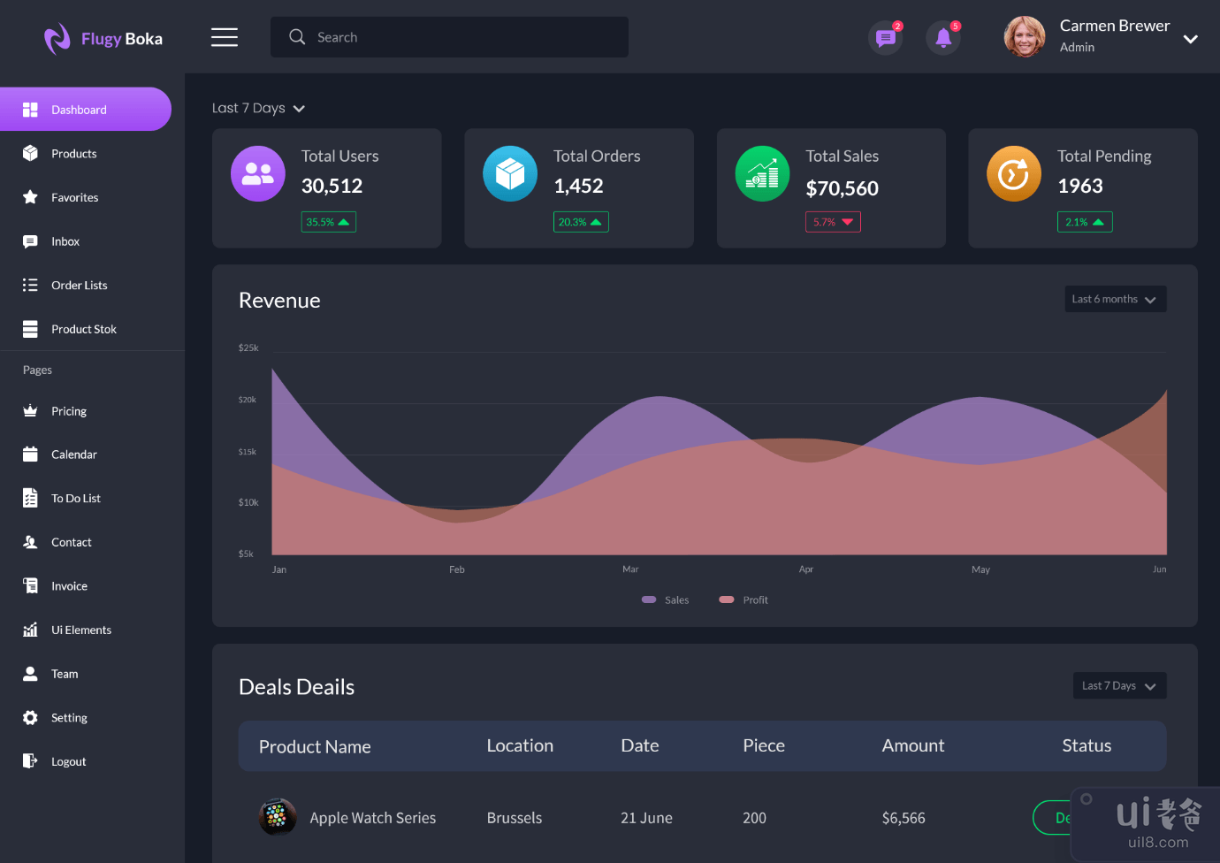This screenshot has height=863, width=1220.
Task: Click the Total Pending orange icon
Action: (x=1014, y=173)
